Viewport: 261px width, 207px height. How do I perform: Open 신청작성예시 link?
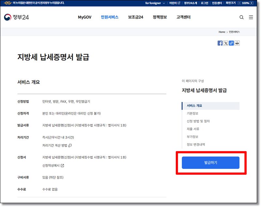point(53,165)
